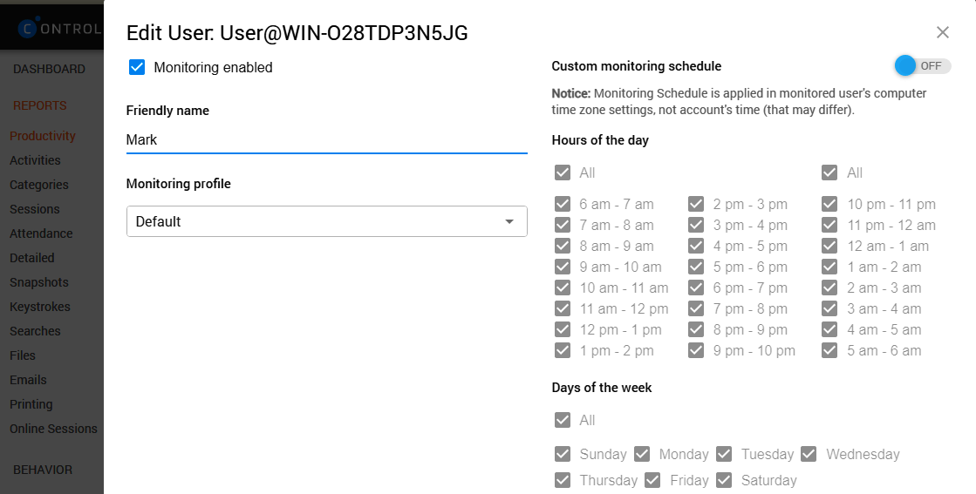Image resolution: width=976 pixels, height=494 pixels.
Task: Toggle the 6 pm - 7 pm checkbox
Action: 696,288
